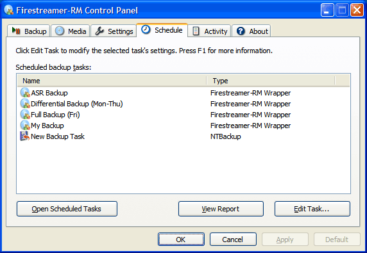
Task: Select the ASR Backup task name
Action: [x=49, y=93]
